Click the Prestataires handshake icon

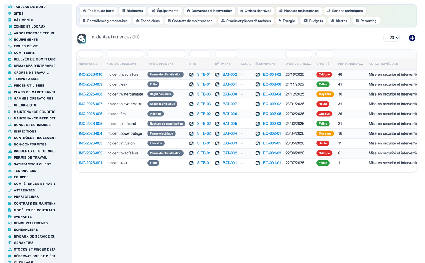(10, 197)
